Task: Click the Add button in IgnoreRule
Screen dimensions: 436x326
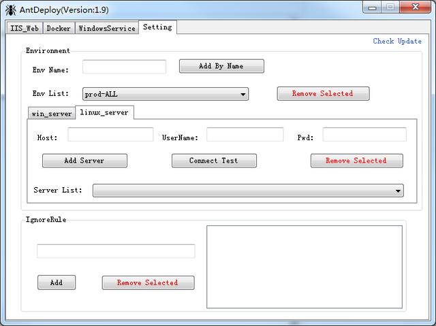Action: click(57, 282)
